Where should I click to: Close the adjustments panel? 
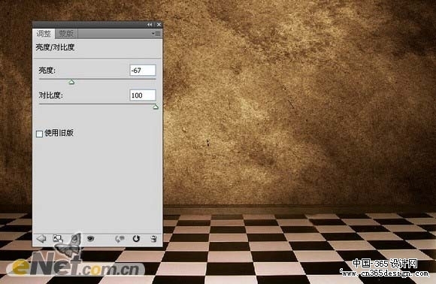(x=159, y=25)
